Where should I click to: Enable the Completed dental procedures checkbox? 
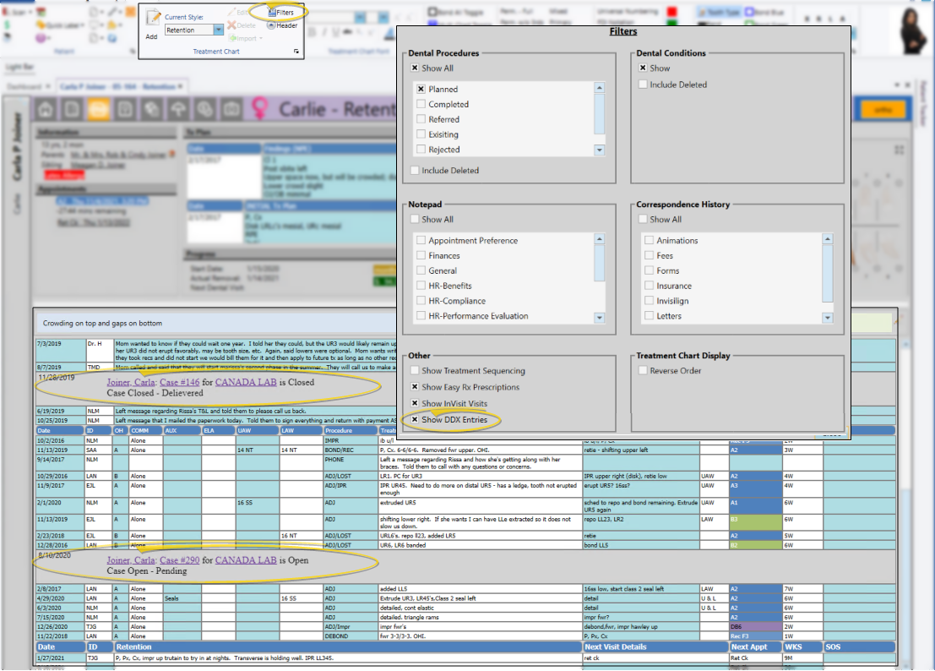(421, 104)
